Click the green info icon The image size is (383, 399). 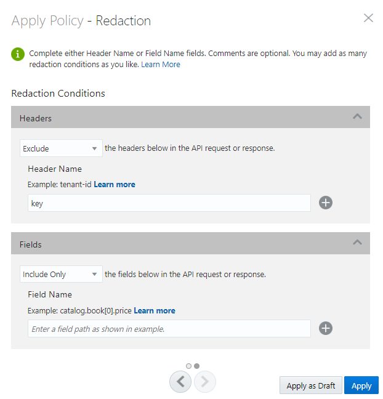click(18, 54)
